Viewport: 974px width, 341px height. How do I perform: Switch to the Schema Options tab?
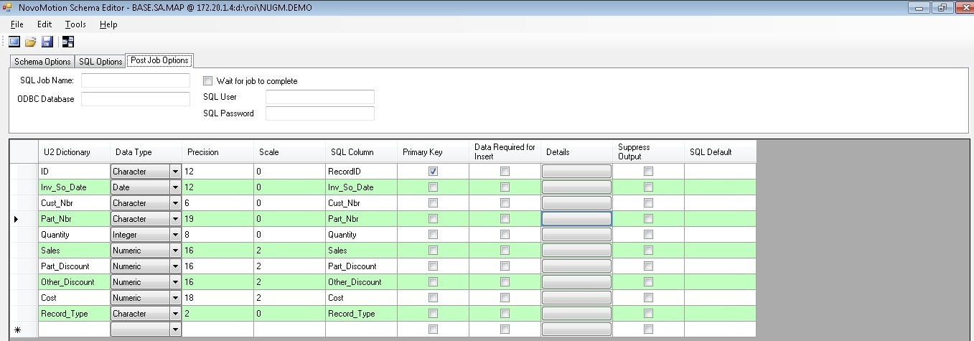pyautogui.click(x=42, y=62)
